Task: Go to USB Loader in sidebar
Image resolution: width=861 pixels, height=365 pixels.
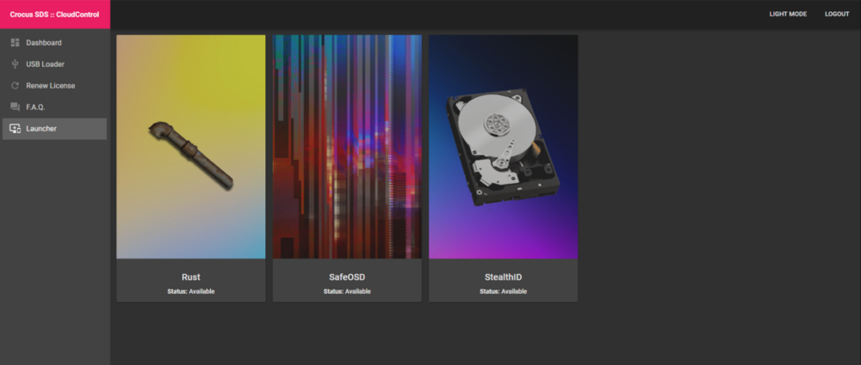Action: point(54,64)
